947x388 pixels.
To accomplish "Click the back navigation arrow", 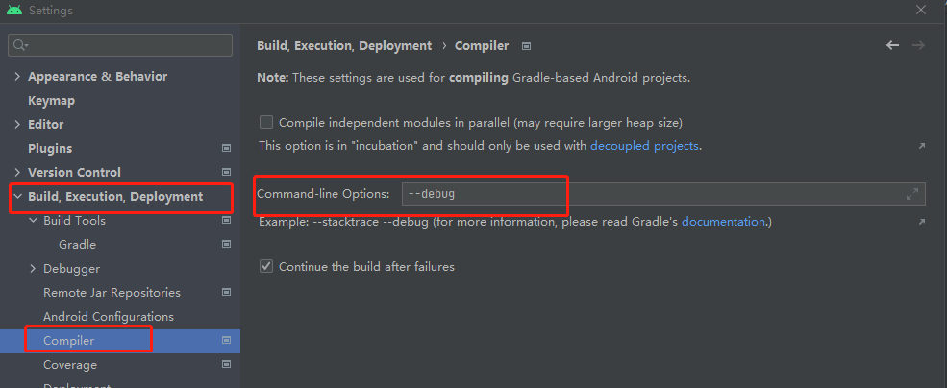I will click(x=892, y=45).
